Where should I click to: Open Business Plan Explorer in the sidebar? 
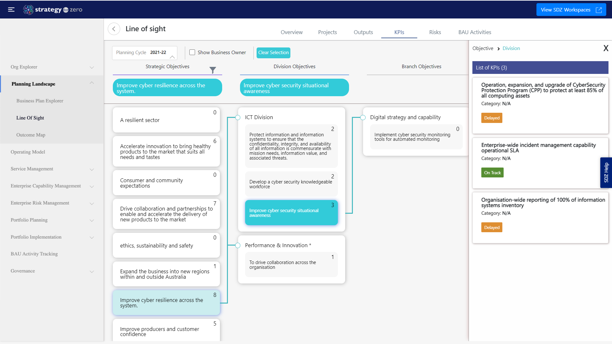(40, 101)
